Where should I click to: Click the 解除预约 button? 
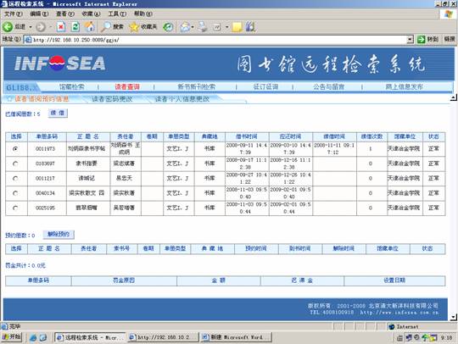pyautogui.click(x=59, y=235)
